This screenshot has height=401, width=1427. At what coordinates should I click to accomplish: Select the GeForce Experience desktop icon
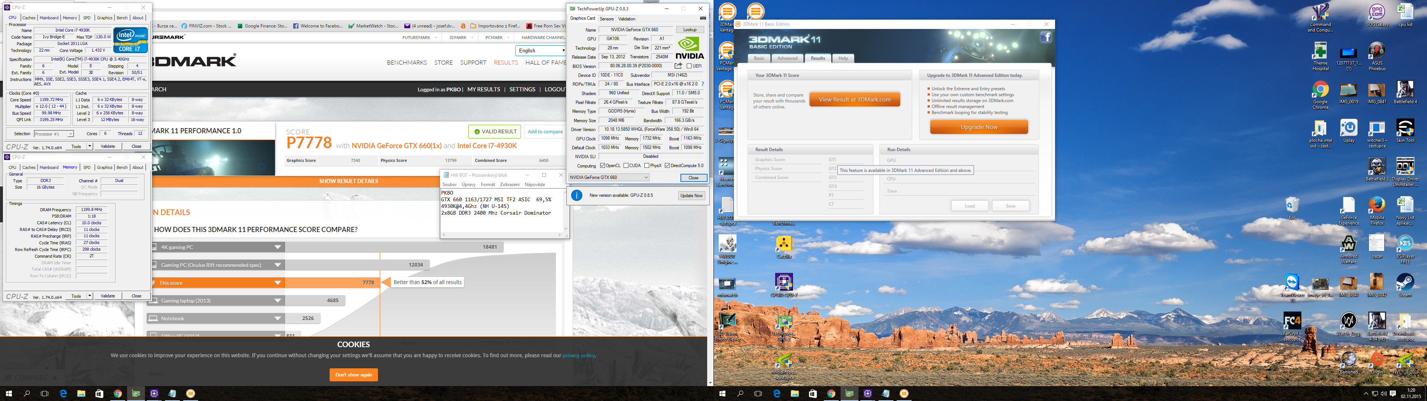point(1348,211)
